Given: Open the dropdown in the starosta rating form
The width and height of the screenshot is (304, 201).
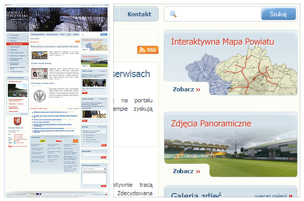Looking at the screenshot, I should pyautogui.click(x=94, y=169).
